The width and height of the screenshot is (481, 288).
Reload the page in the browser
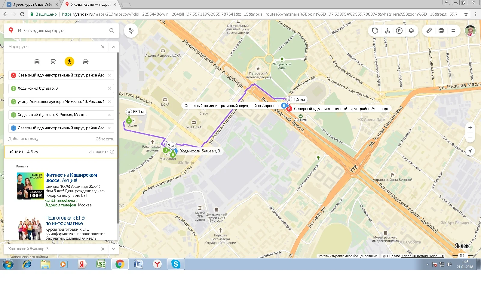pos(22,14)
